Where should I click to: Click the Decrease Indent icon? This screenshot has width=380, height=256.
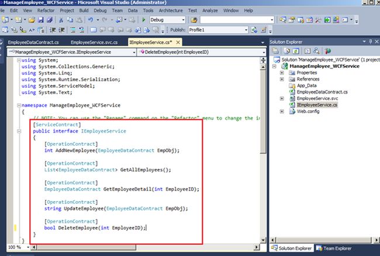click(x=53, y=30)
